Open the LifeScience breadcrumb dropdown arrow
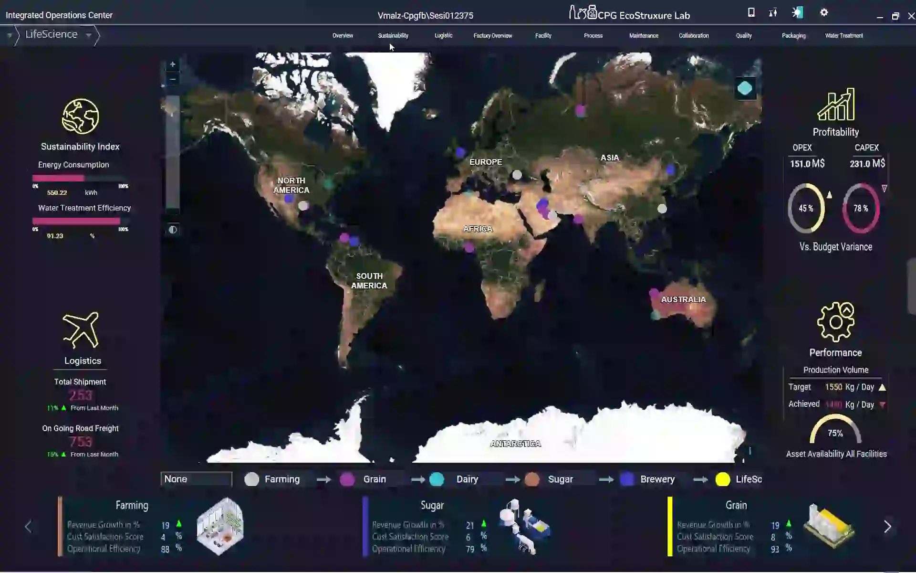Screen dimensions: 916x573 pos(89,35)
